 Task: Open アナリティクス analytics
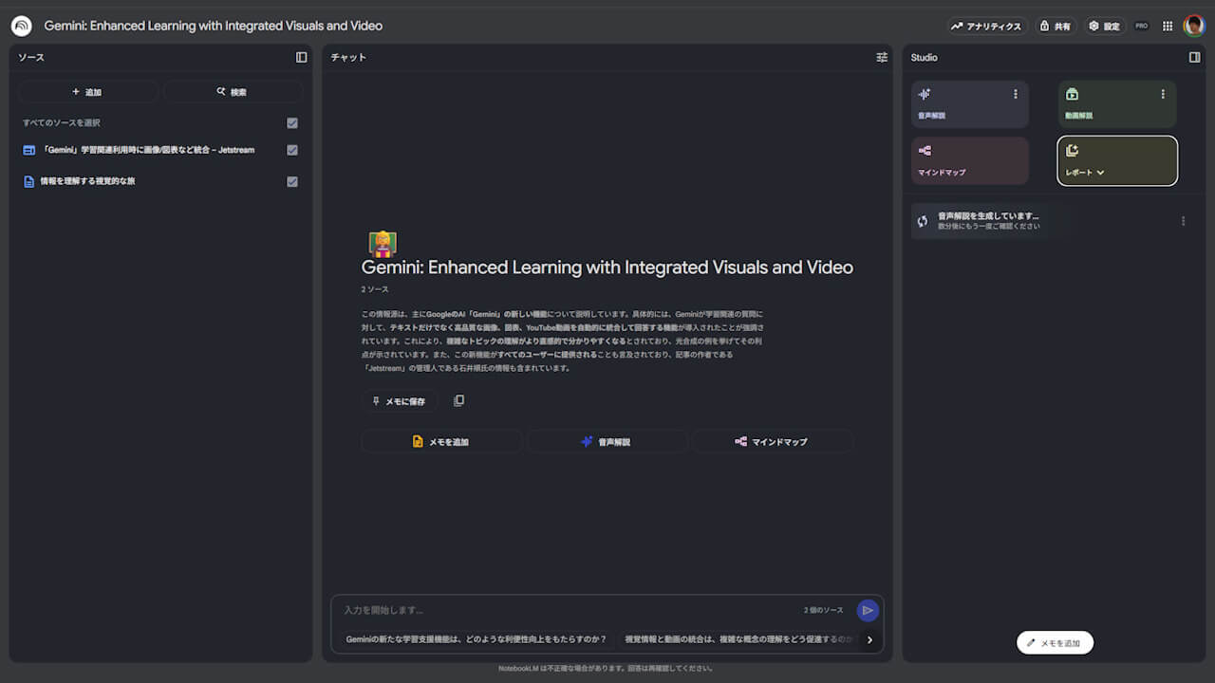[x=986, y=27]
